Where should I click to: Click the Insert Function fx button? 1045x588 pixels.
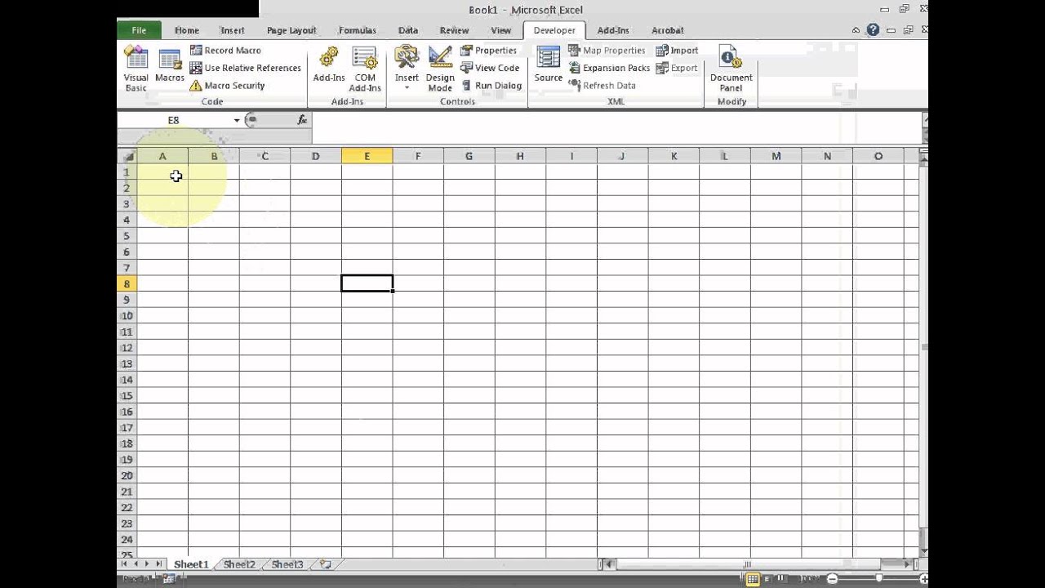(302, 120)
